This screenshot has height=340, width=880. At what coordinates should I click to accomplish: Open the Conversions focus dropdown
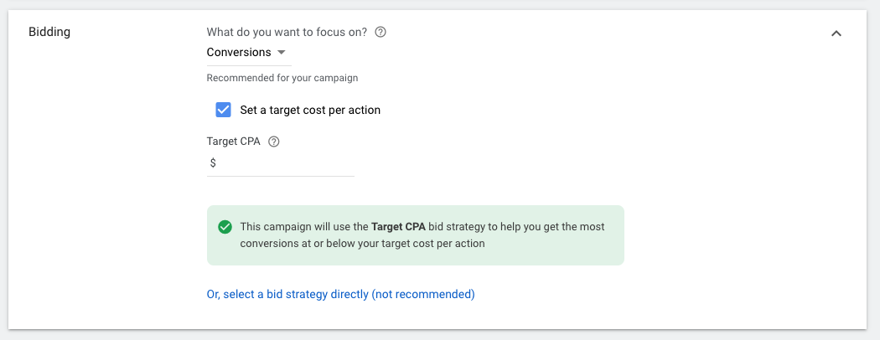click(249, 52)
